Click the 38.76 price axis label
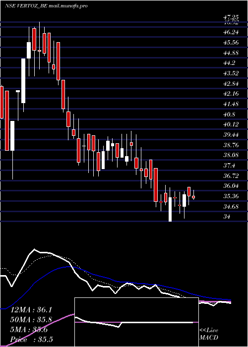248x347 pixels. tap(231, 145)
